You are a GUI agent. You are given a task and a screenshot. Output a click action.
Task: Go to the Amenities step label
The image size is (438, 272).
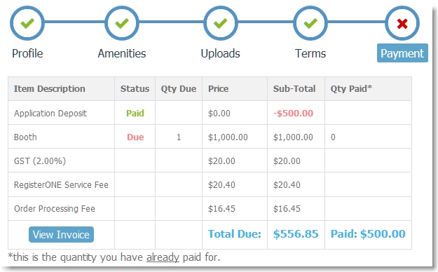(122, 53)
